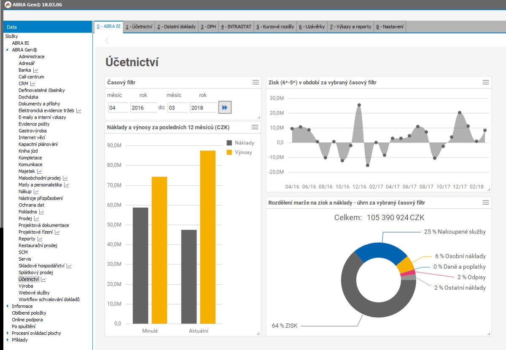Click the chart icon next to Prodej

(37, 219)
